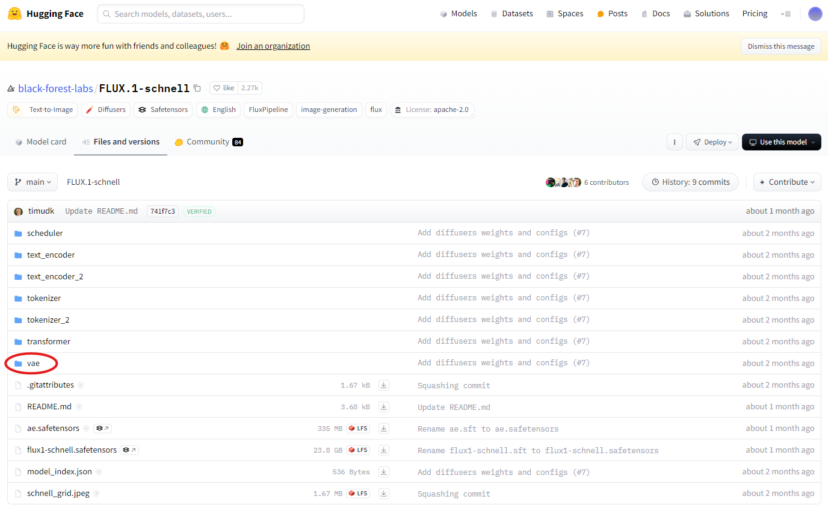The width and height of the screenshot is (828, 508).
Task: Open Docs in the top navigation
Action: point(655,14)
